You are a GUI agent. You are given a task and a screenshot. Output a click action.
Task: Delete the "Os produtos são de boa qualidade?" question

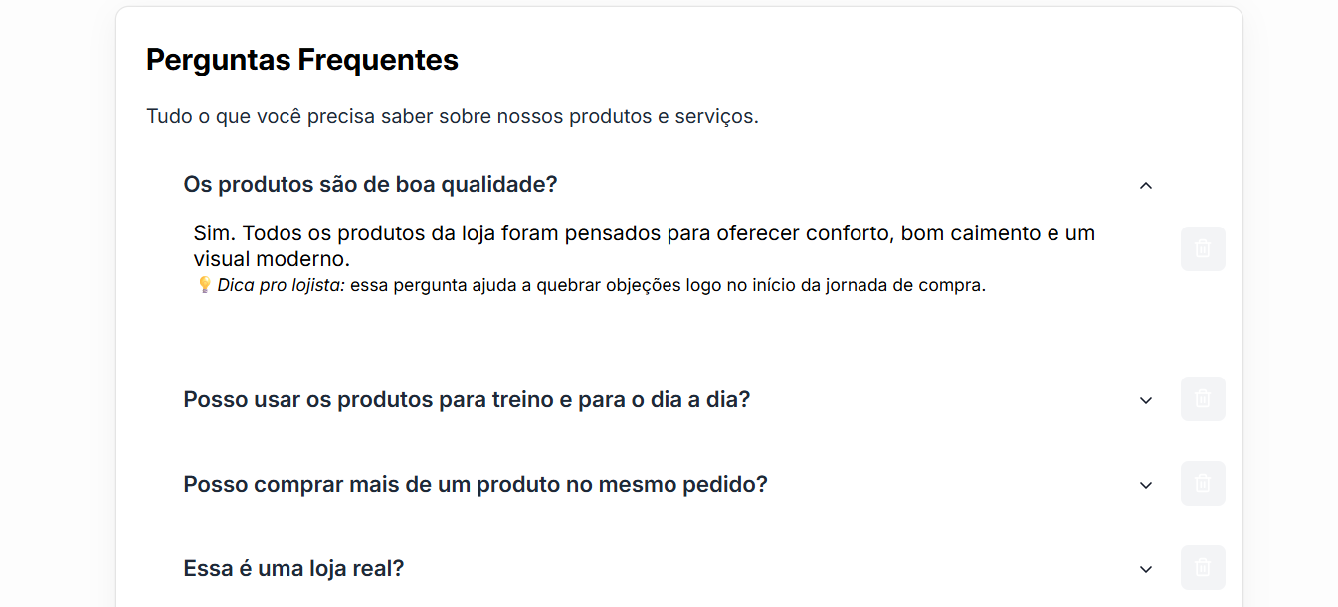coord(1203,249)
